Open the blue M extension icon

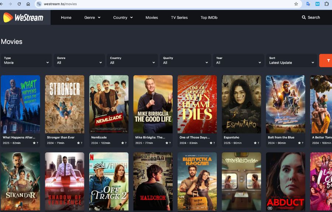(x=317, y=4)
